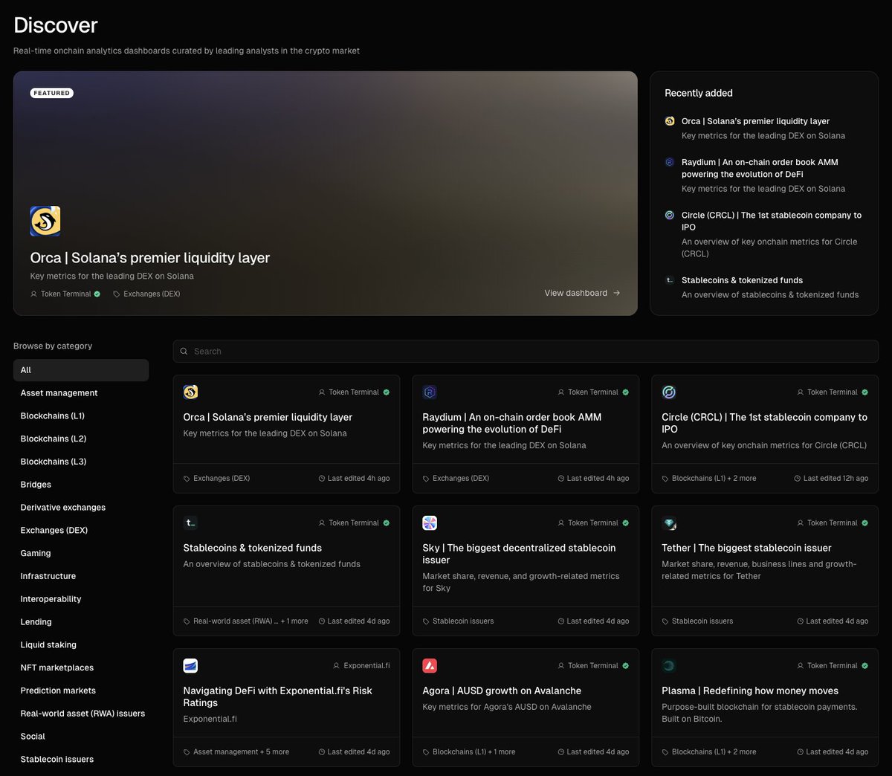Click 'Asset management + 5 more' tag
892x776 pixels.
pyautogui.click(x=241, y=752)
